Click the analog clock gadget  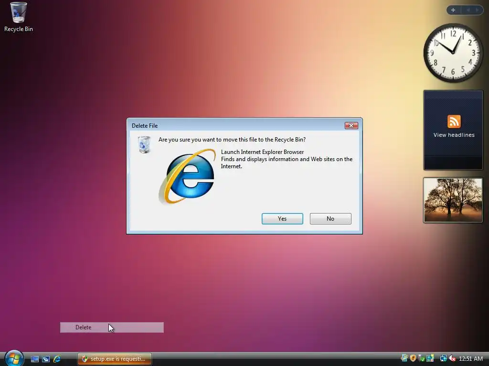pyautogui.click(x=453, y=53)
